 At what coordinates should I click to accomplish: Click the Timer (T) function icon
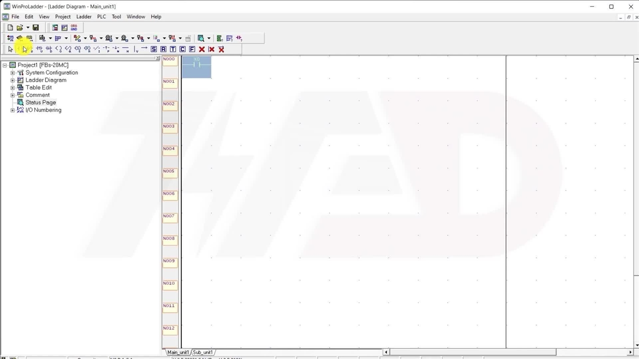click(x=173, y=49)
